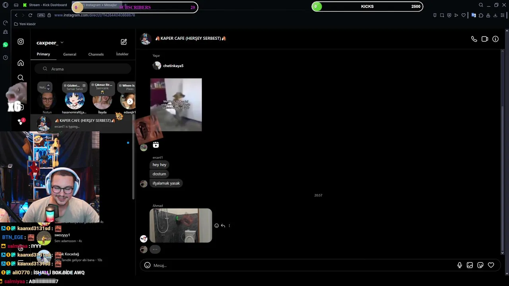This screenshot has width=509, height=286.
Task: Open conversation information panel
Action: click(495, 39)
